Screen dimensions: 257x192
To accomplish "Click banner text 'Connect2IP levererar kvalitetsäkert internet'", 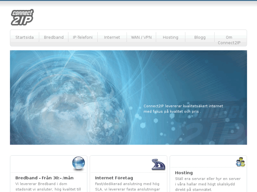I will [183, 106].
